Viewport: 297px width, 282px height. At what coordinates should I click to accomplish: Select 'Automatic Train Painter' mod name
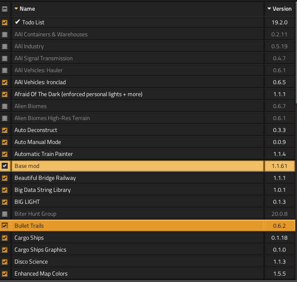44,154
